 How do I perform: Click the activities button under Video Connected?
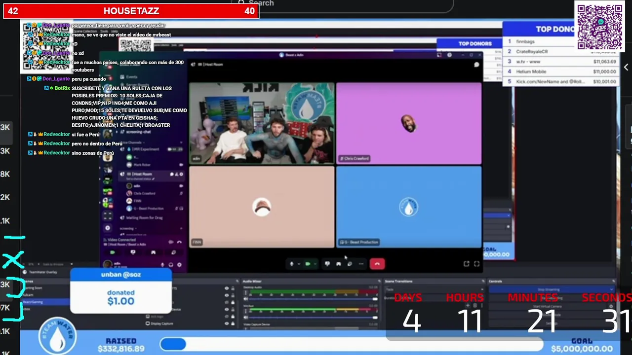tap(153, 252)
